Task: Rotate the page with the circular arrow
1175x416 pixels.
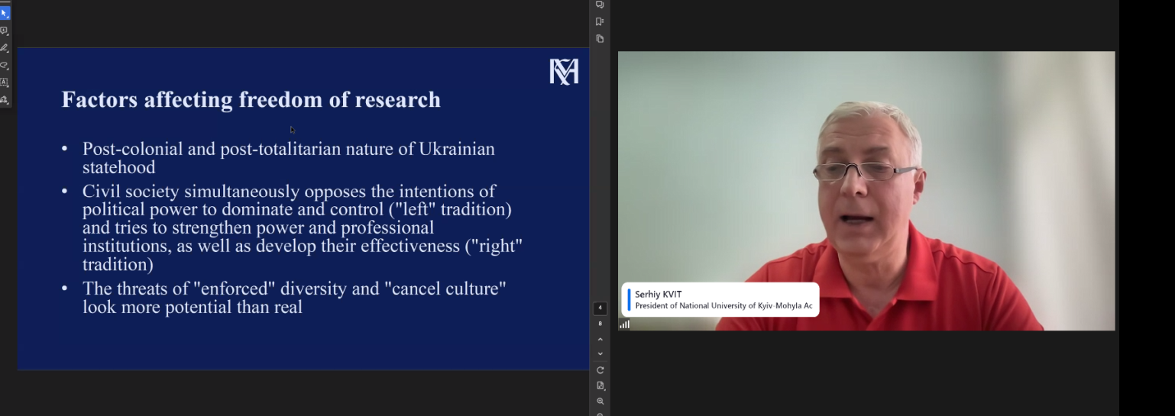Action: pyautogui.click(x=600, y=370)
